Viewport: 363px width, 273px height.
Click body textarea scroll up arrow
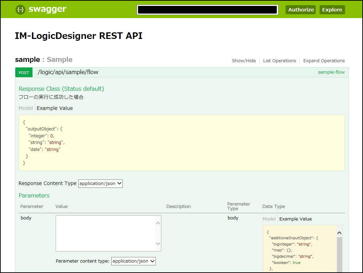tap(158, 223)
